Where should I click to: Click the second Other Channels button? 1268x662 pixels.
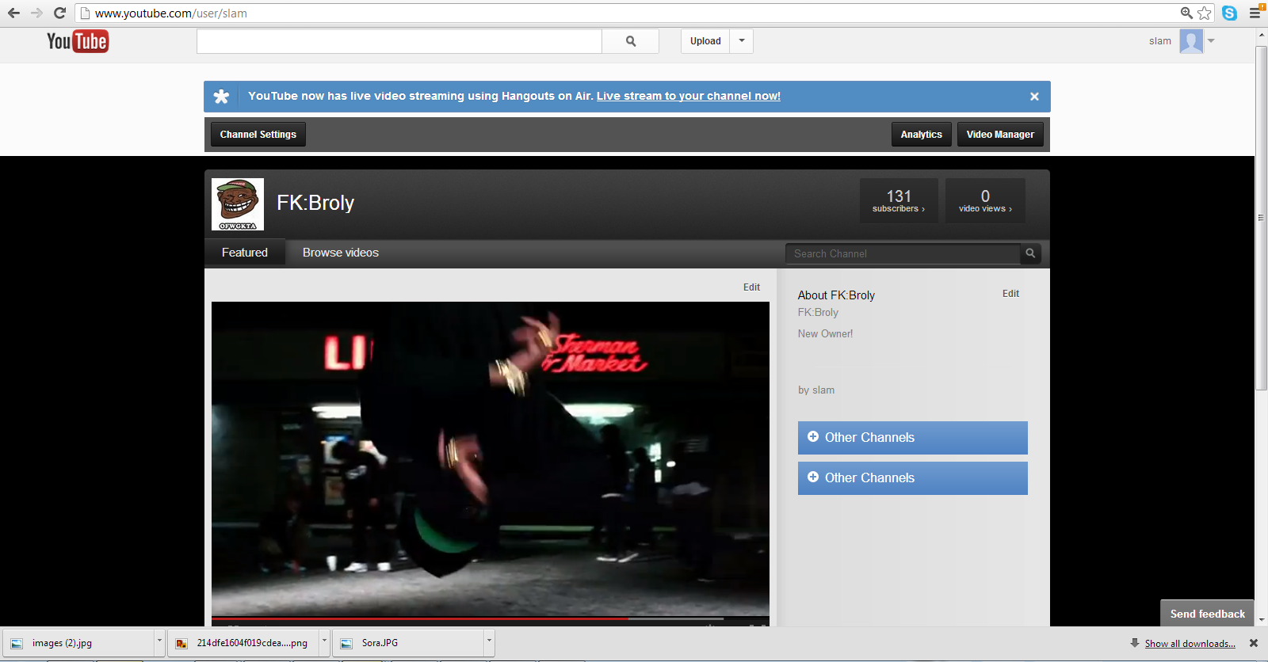[913, 478]
